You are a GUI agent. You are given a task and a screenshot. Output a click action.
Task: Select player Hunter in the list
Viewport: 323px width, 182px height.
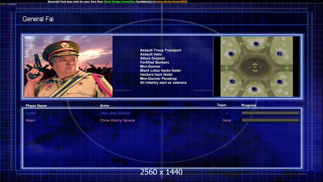31,113
